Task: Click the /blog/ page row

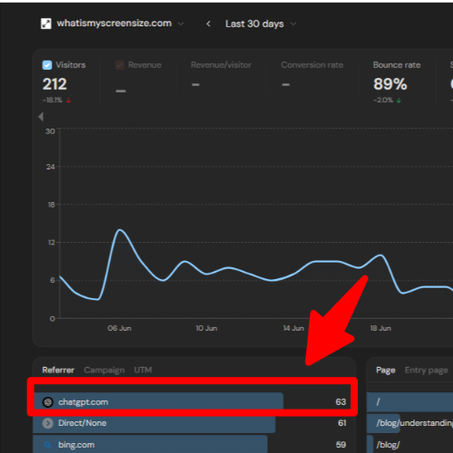Action: pos(410,445)
